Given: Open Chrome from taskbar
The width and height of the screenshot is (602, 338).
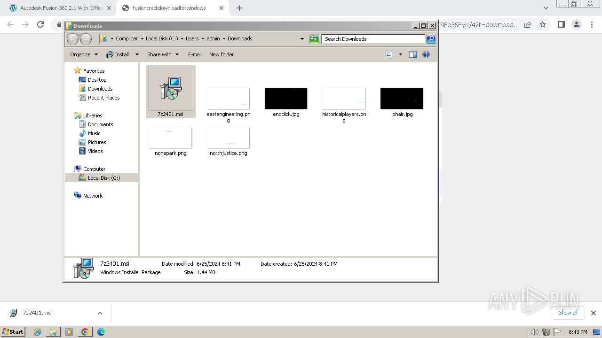Looking at the screenshot, I should [x=85, y=332].
